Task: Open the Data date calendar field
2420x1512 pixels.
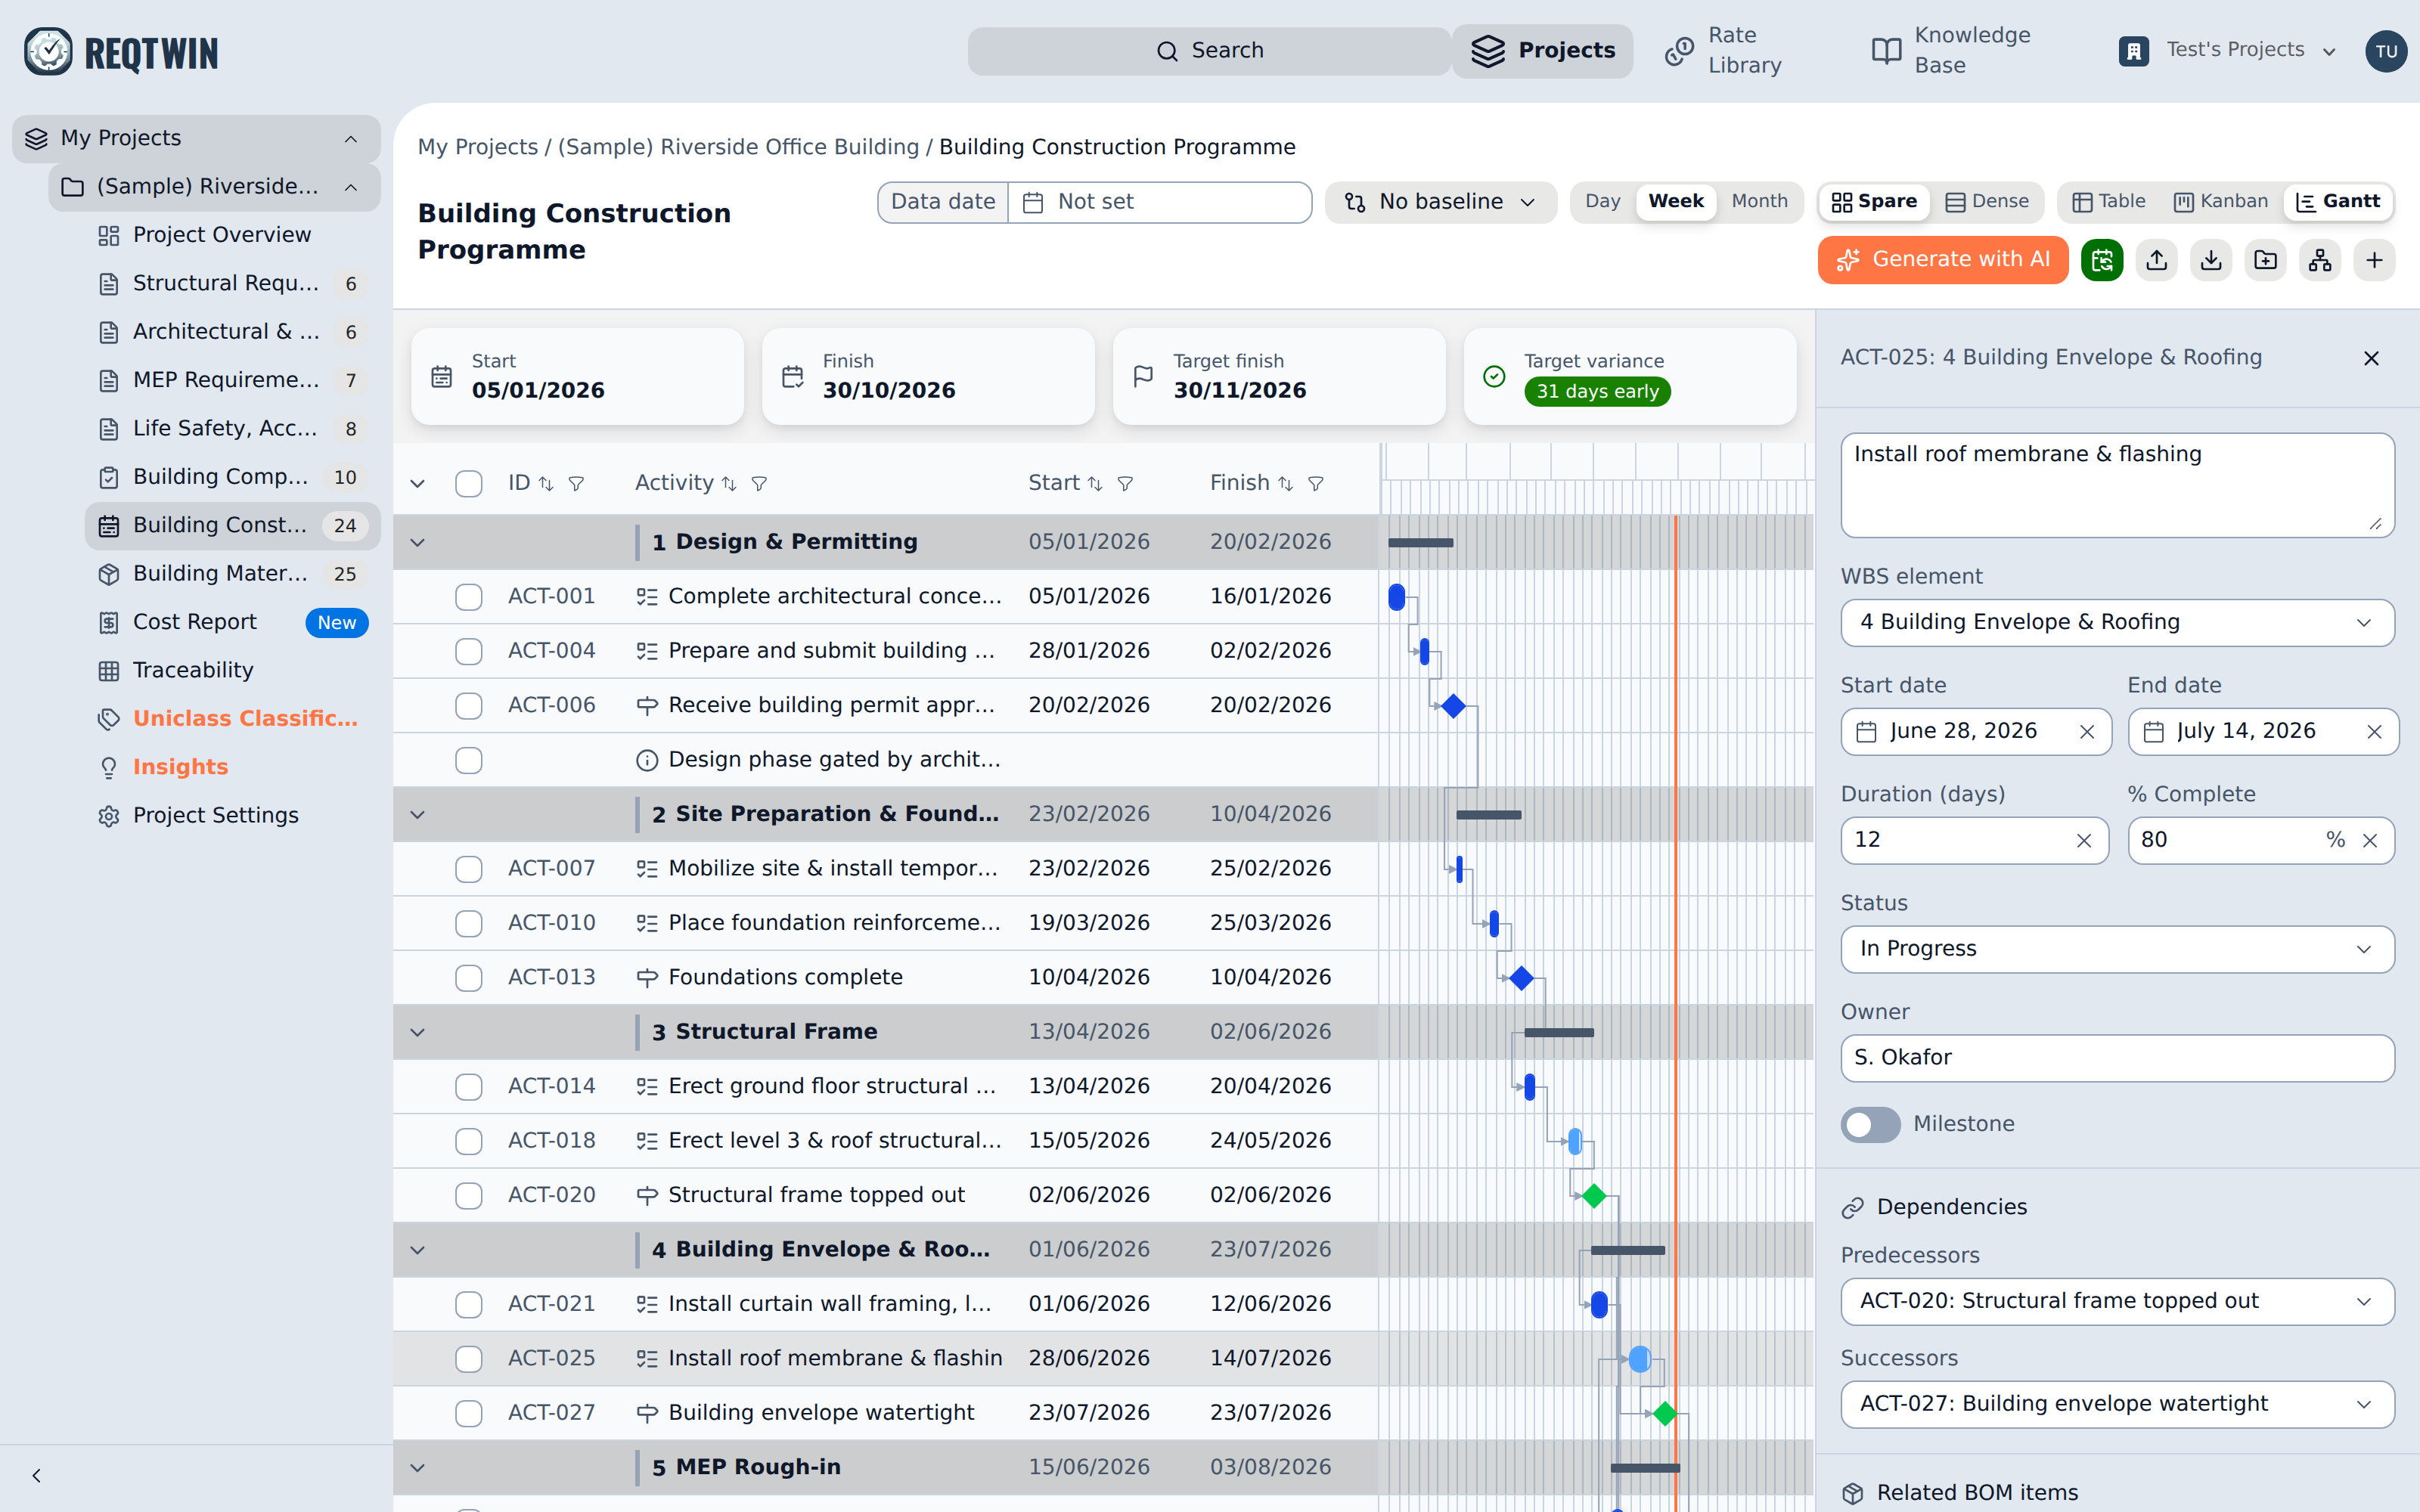Action: click(x=1159, y=202)
